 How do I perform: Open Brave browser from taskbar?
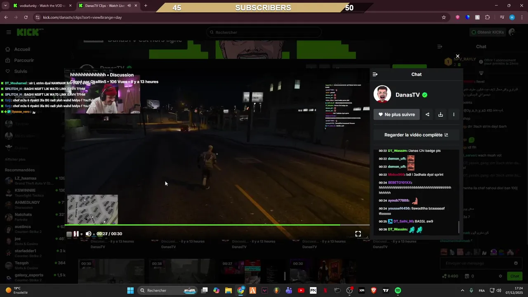(374, 290)
